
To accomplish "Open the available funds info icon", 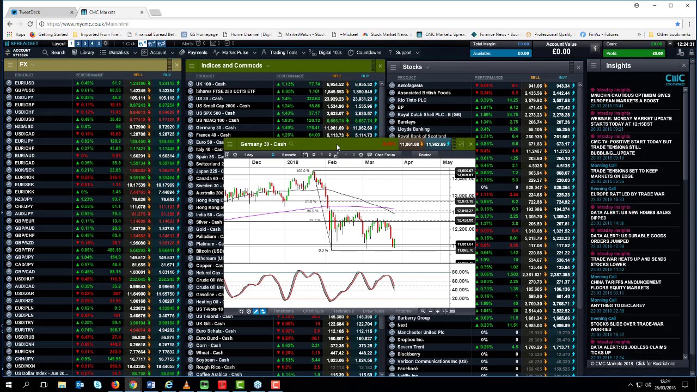I will (595, 49).
